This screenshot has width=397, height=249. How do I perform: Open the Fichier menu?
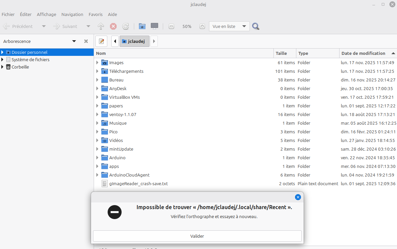pyautogui.click(x=8, y=14)
